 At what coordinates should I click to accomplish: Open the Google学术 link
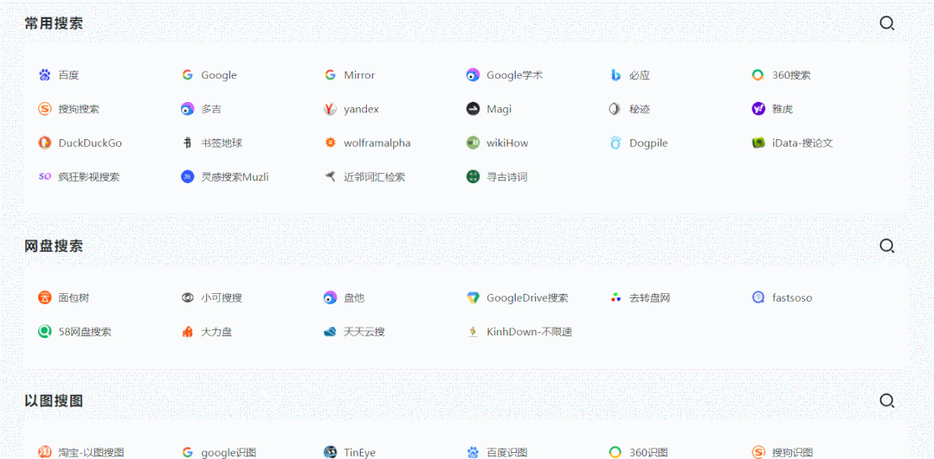[x=515, y=75]
